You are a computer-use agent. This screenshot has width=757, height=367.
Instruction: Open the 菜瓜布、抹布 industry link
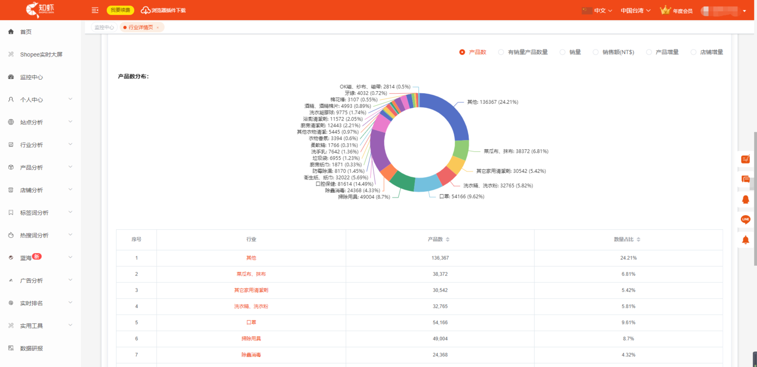[x=251, y=274]
